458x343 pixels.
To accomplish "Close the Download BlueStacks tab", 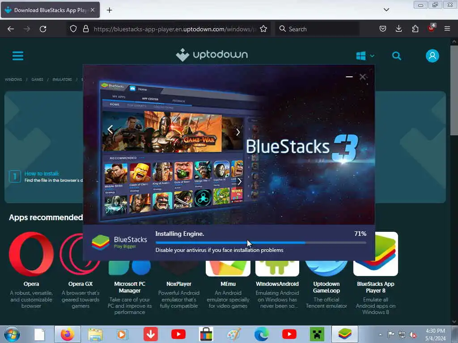I will (x=93, y=10).
